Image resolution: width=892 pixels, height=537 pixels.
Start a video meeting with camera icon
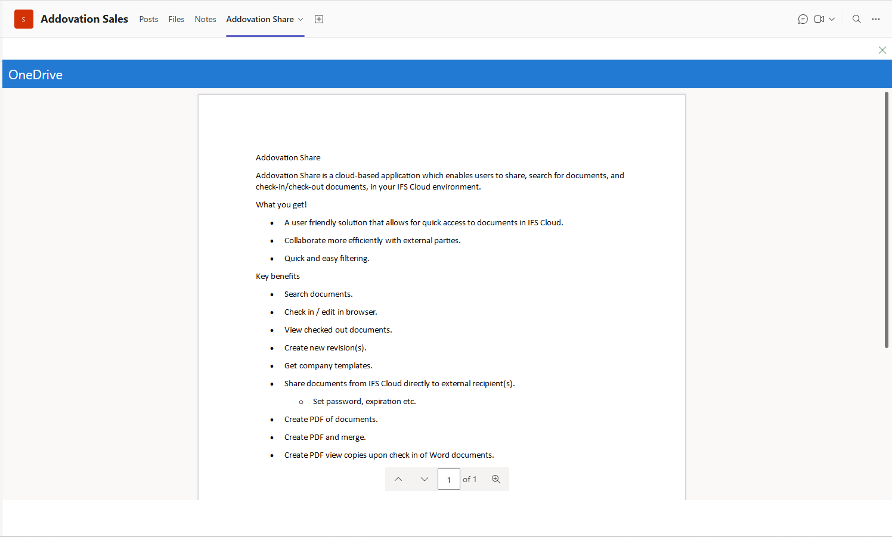[819, 19]
